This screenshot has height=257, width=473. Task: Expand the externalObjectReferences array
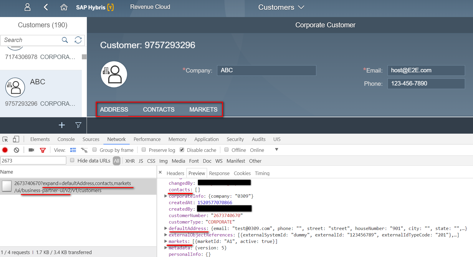166,235
